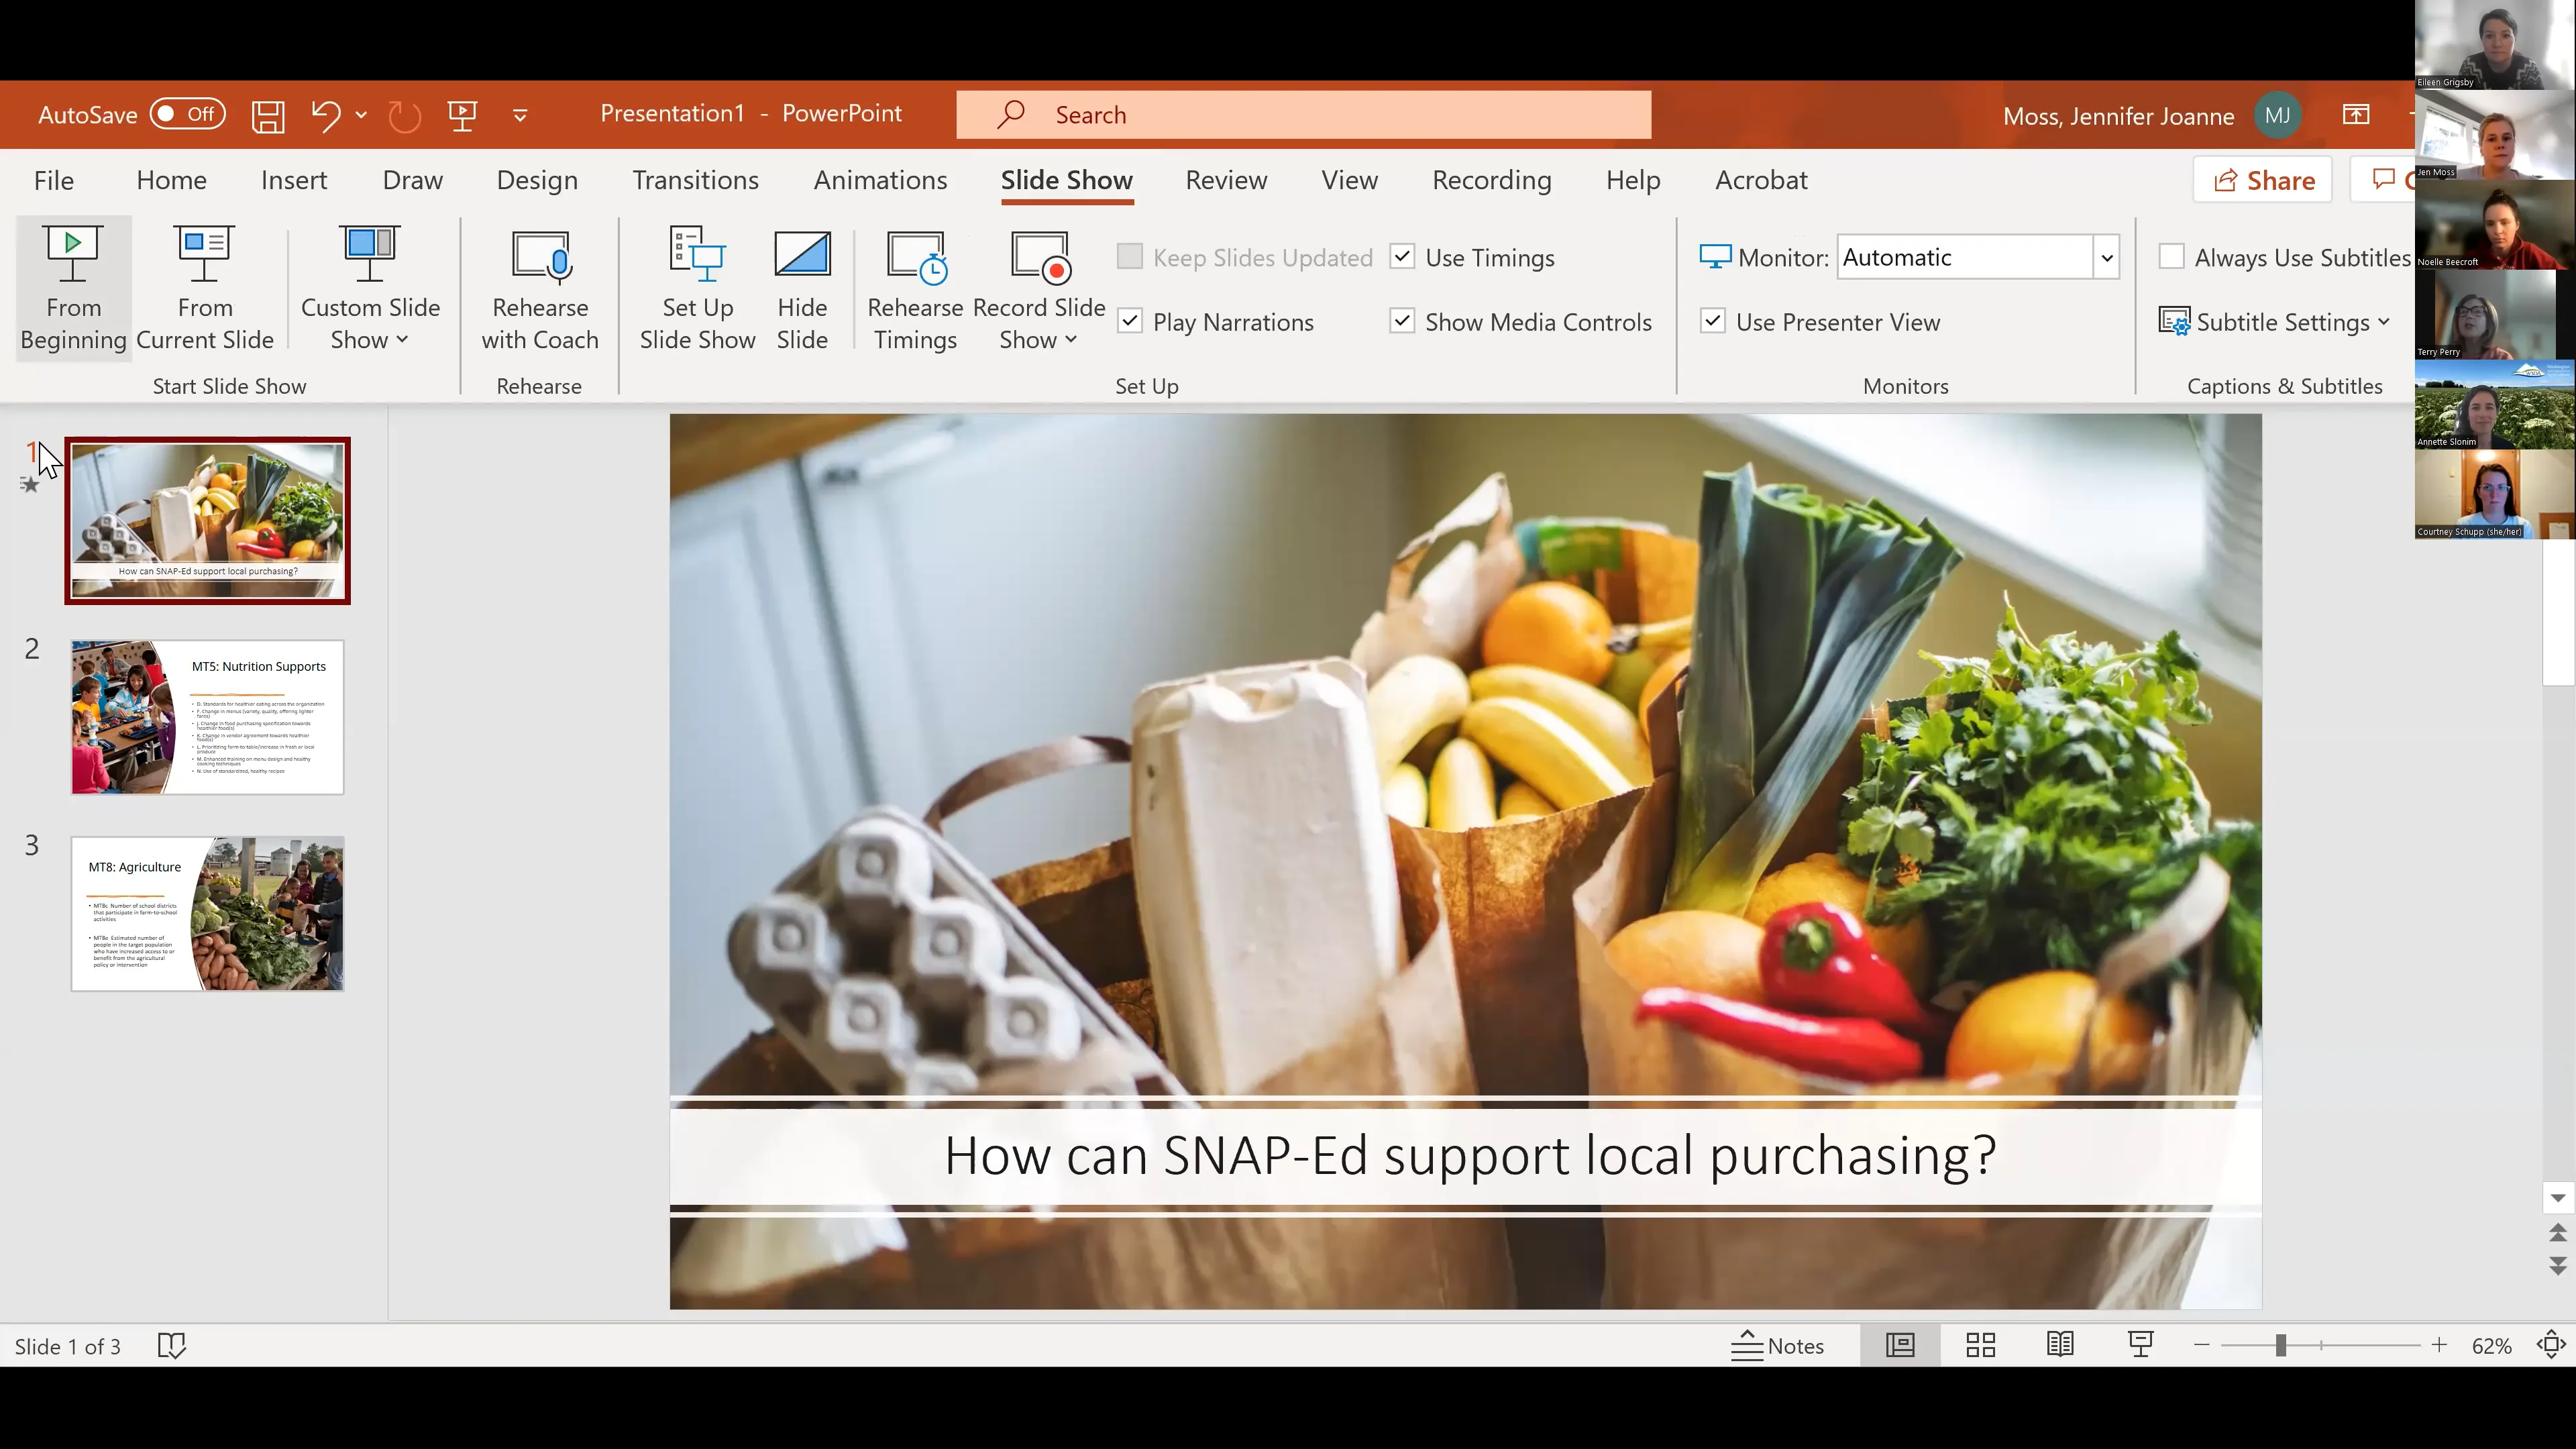Screen dimensions: 2576x1449
Task: Select the MT8: Agriculture slide thumbnail
Action: click(x=206, y=913)
